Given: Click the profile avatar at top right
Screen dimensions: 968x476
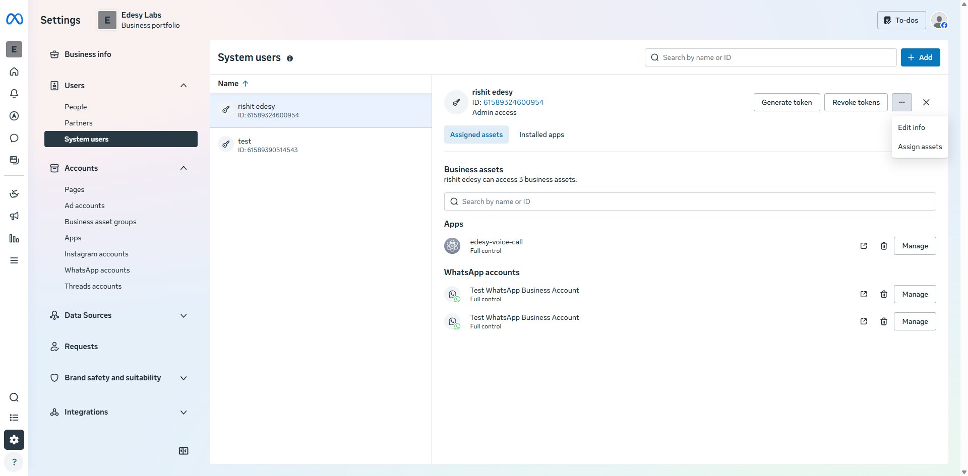Looking at the screenshot, I should 939,20.
